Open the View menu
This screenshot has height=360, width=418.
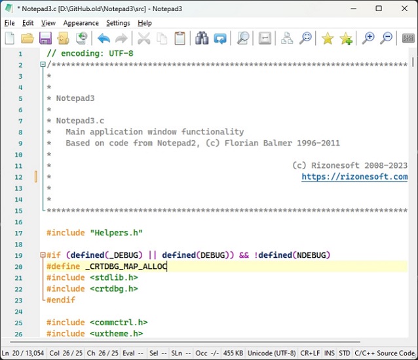tap(48, 23)
